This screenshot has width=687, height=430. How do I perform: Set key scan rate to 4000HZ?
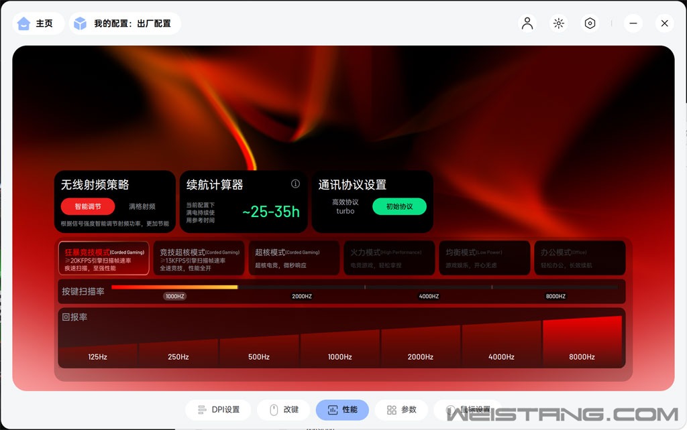click(x=429, y=296)
